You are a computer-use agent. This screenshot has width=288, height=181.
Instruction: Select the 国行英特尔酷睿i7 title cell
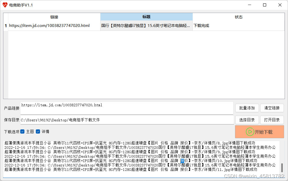(146, 25)
